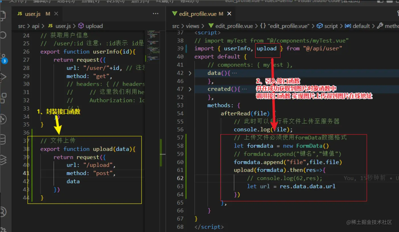Click the '// 获取用户信息' comment on line 24
Image resolution: width=399 pixels, height=232 pixels.
[x=65, y=35]
